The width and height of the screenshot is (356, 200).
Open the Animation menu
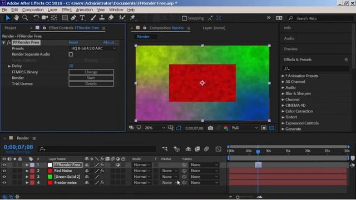click(x=84, y=10)
